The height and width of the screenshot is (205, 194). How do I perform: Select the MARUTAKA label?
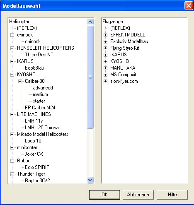(x=123, y=68)
